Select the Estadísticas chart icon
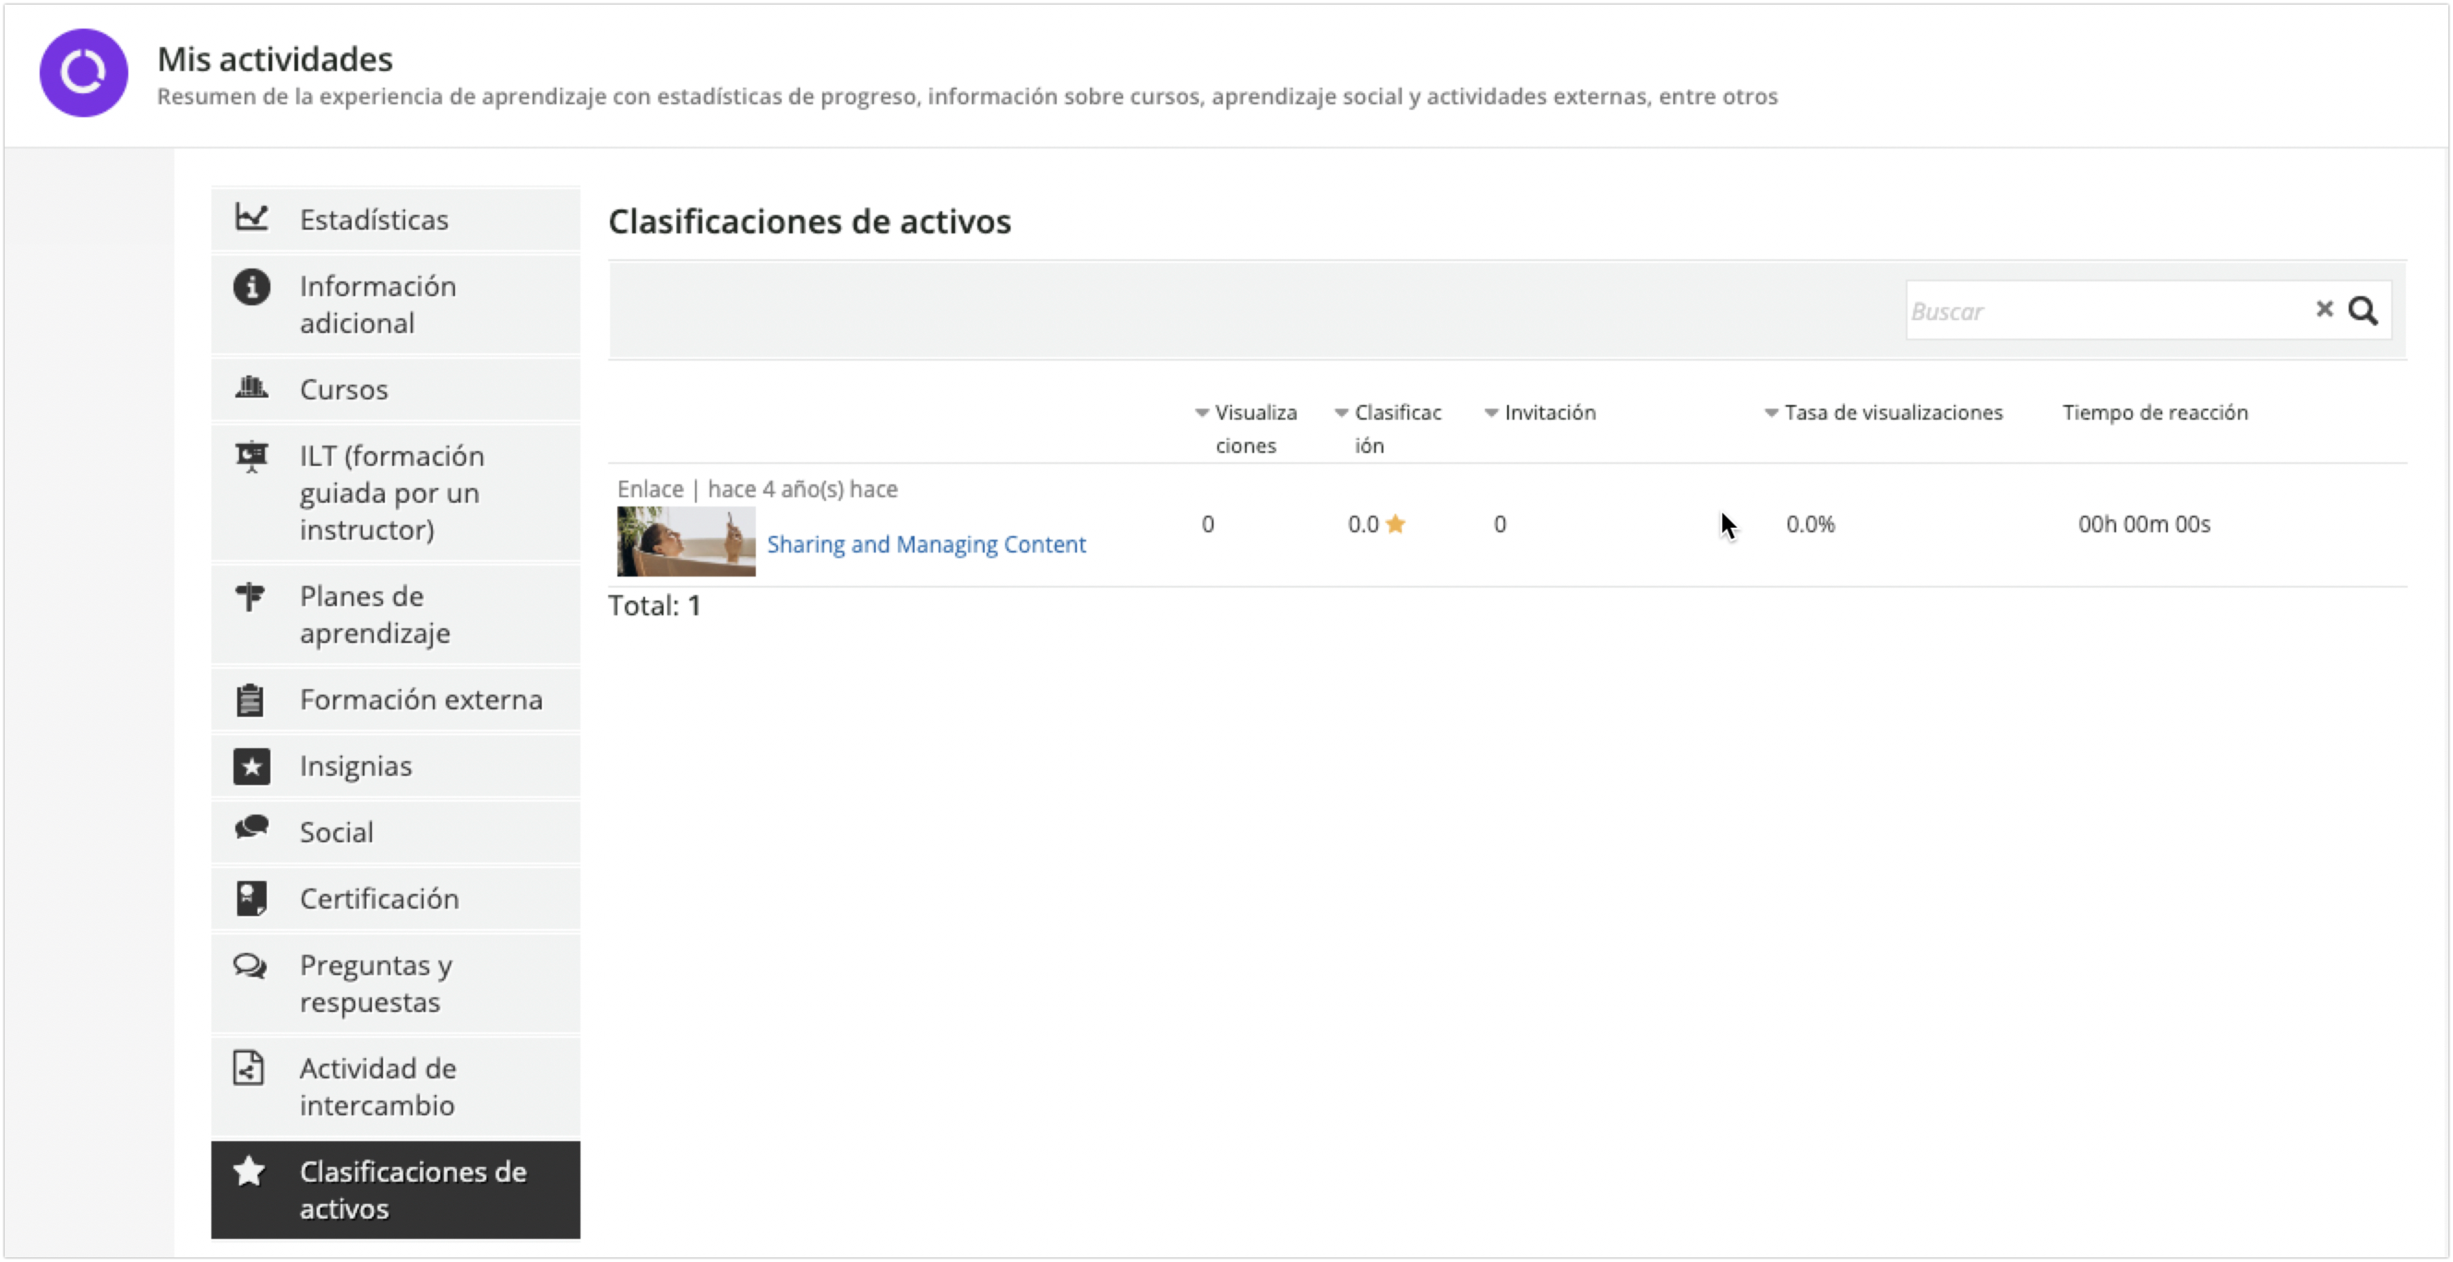2453x1262 pixels. click(x=251, y=217)
